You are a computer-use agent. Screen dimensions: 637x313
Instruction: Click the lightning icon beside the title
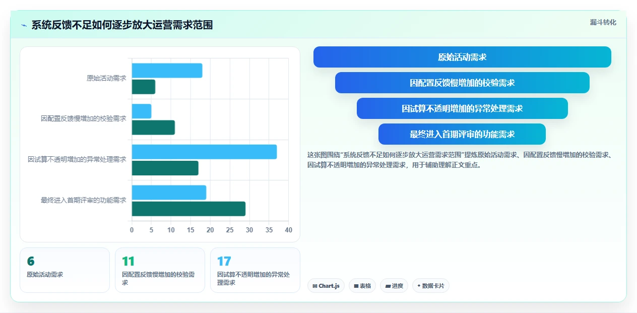tap(24, 25)
